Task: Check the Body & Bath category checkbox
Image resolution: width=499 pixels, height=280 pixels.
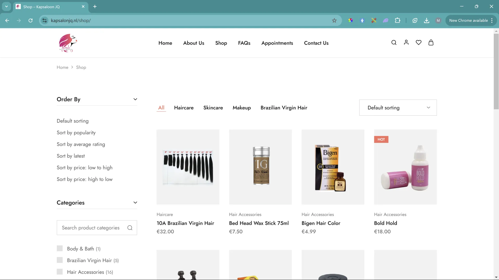Action: point(60,248)
